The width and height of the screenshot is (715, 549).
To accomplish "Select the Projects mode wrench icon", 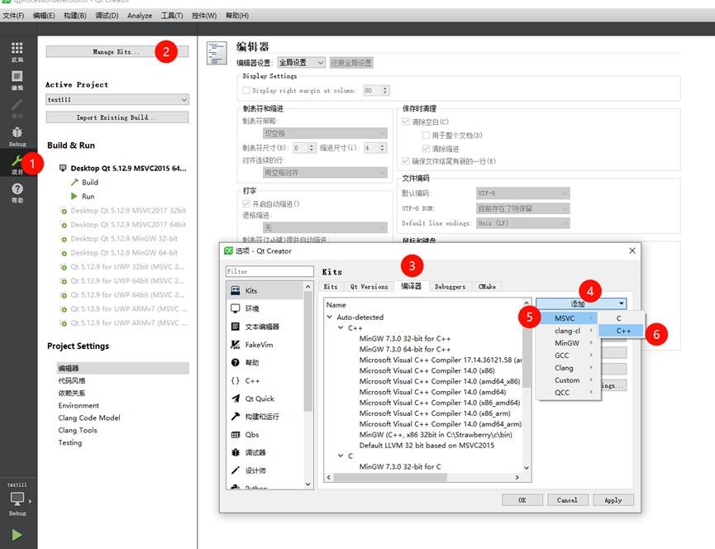I will point(17,160).
